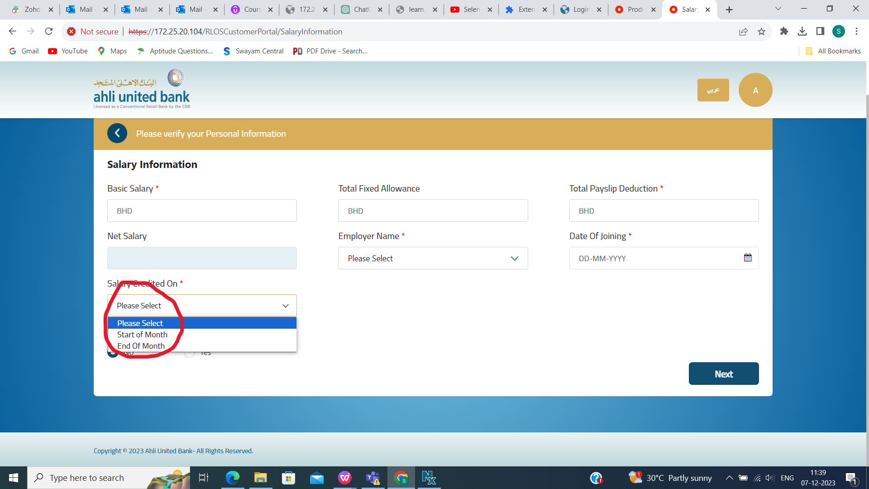Screen dimensions: 869x489
Task: Click the user avatar icon labeled A
Action: tap(755, 90)
